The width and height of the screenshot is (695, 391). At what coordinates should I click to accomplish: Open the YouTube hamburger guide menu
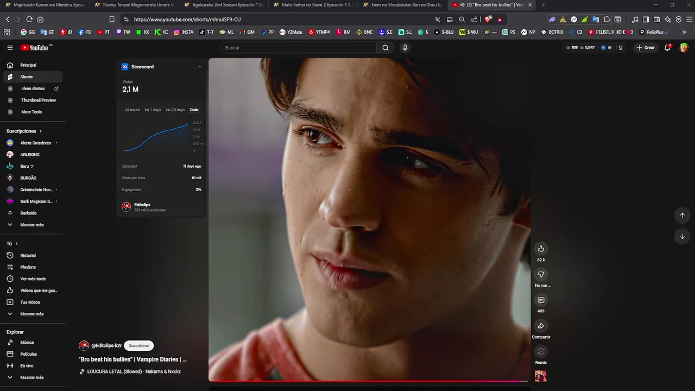point(10,48)
